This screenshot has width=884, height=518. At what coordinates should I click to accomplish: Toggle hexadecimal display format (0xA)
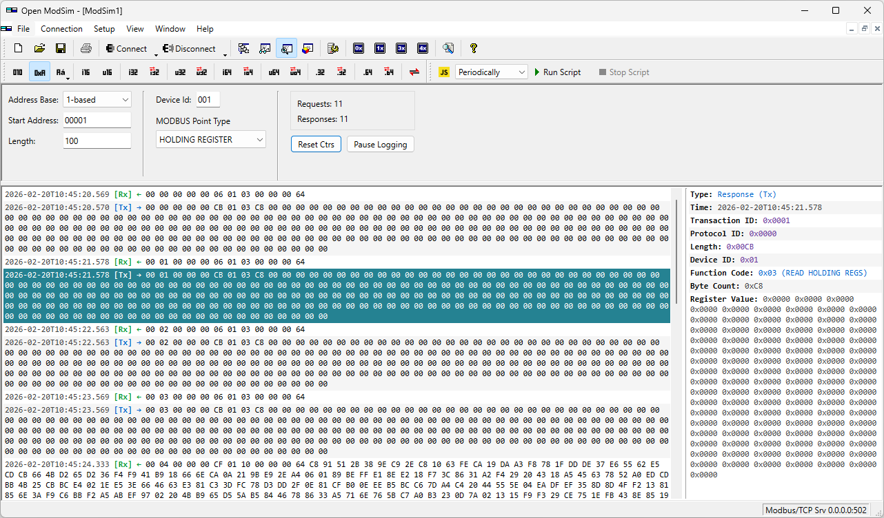tap(39, 72)
